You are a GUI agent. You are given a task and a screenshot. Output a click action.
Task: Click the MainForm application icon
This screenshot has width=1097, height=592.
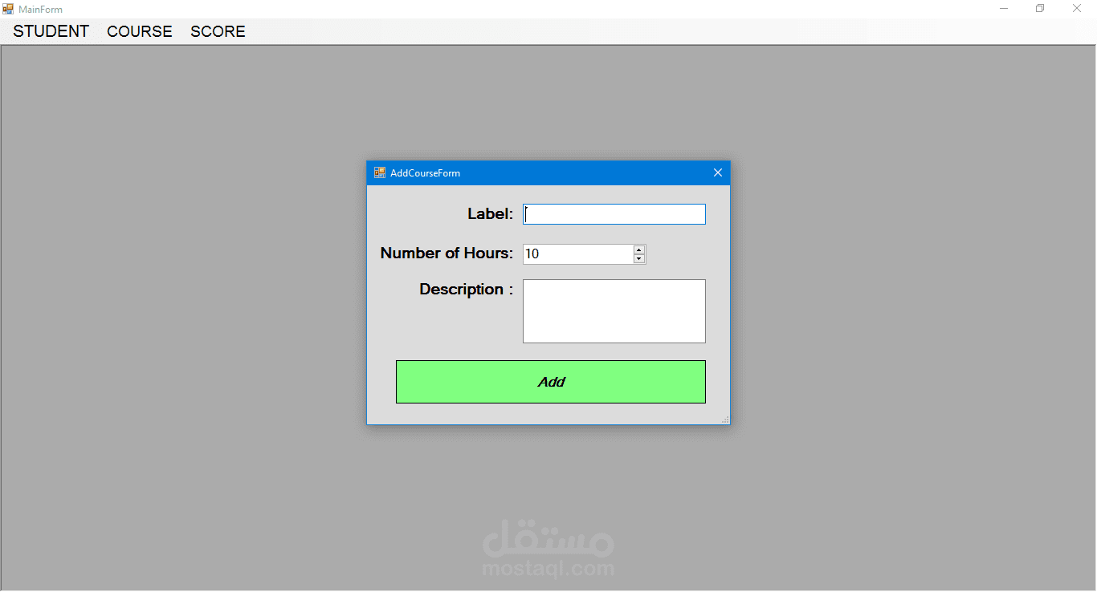8,9
